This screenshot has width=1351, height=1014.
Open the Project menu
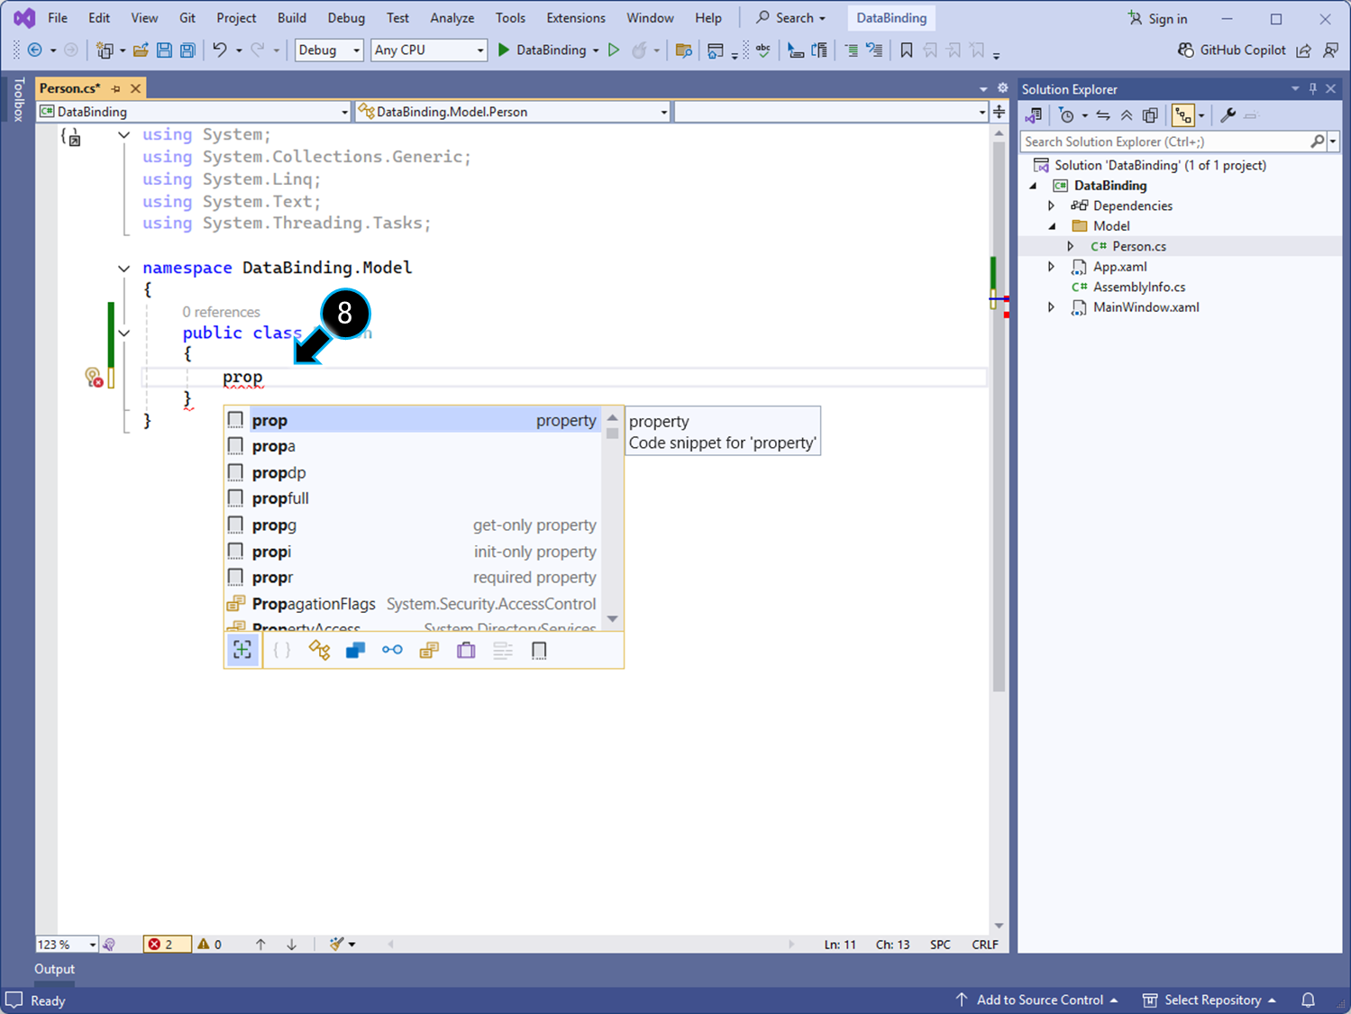pyautogui.click(x=236, y=18)
